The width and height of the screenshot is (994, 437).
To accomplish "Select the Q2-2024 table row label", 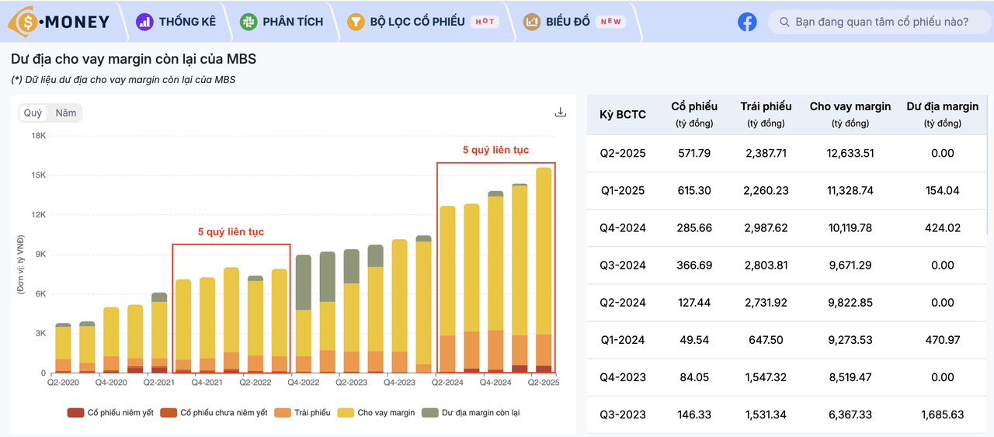I will [623, 302].
